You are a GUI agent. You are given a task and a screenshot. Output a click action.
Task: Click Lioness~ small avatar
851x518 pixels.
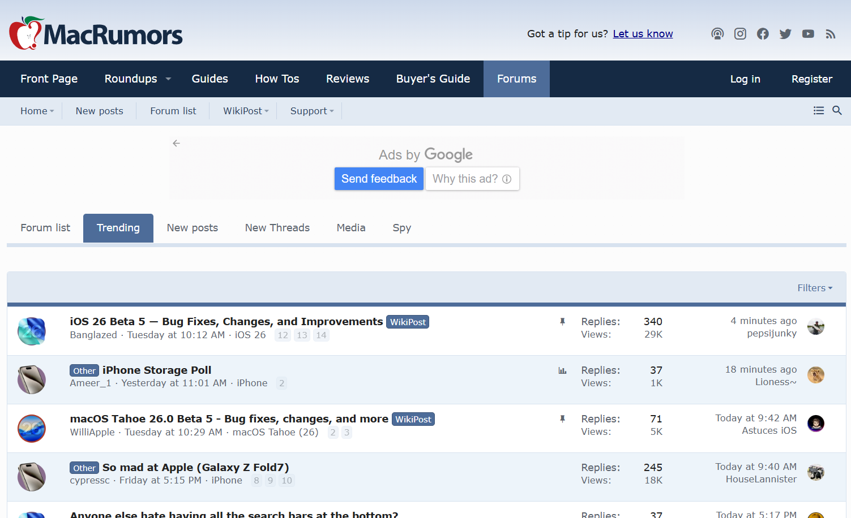(816, 375)
